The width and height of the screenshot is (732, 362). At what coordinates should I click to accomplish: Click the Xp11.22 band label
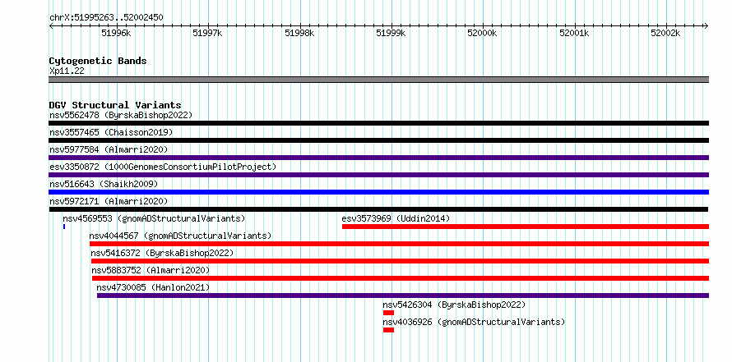67,71
